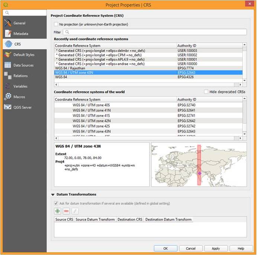Screen dimensions: 257x255
Task: Click the Apply button
Action: (x=216, y=248)
